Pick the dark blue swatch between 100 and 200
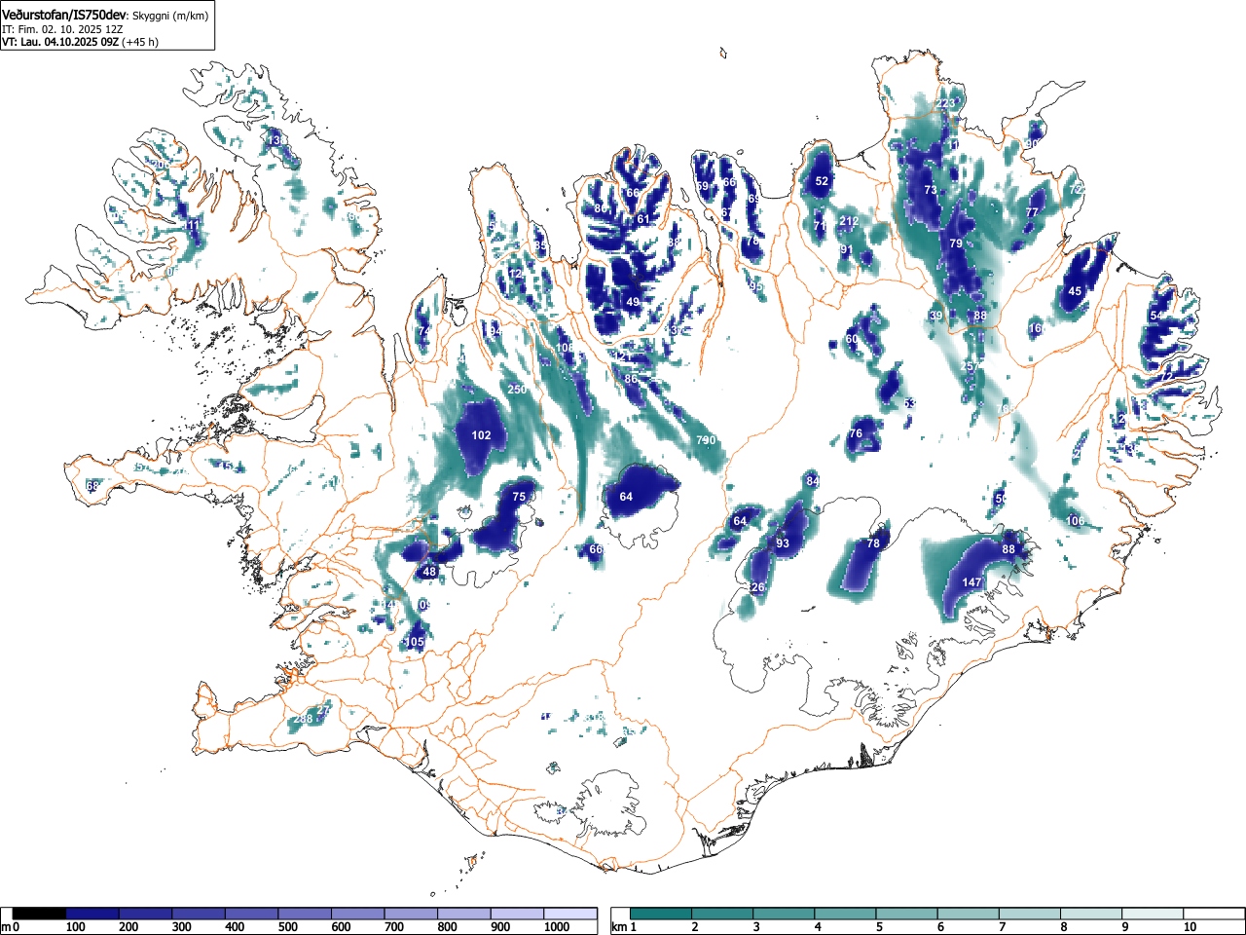The height and width of the screenshot is (935, 1246). [92, 914]
